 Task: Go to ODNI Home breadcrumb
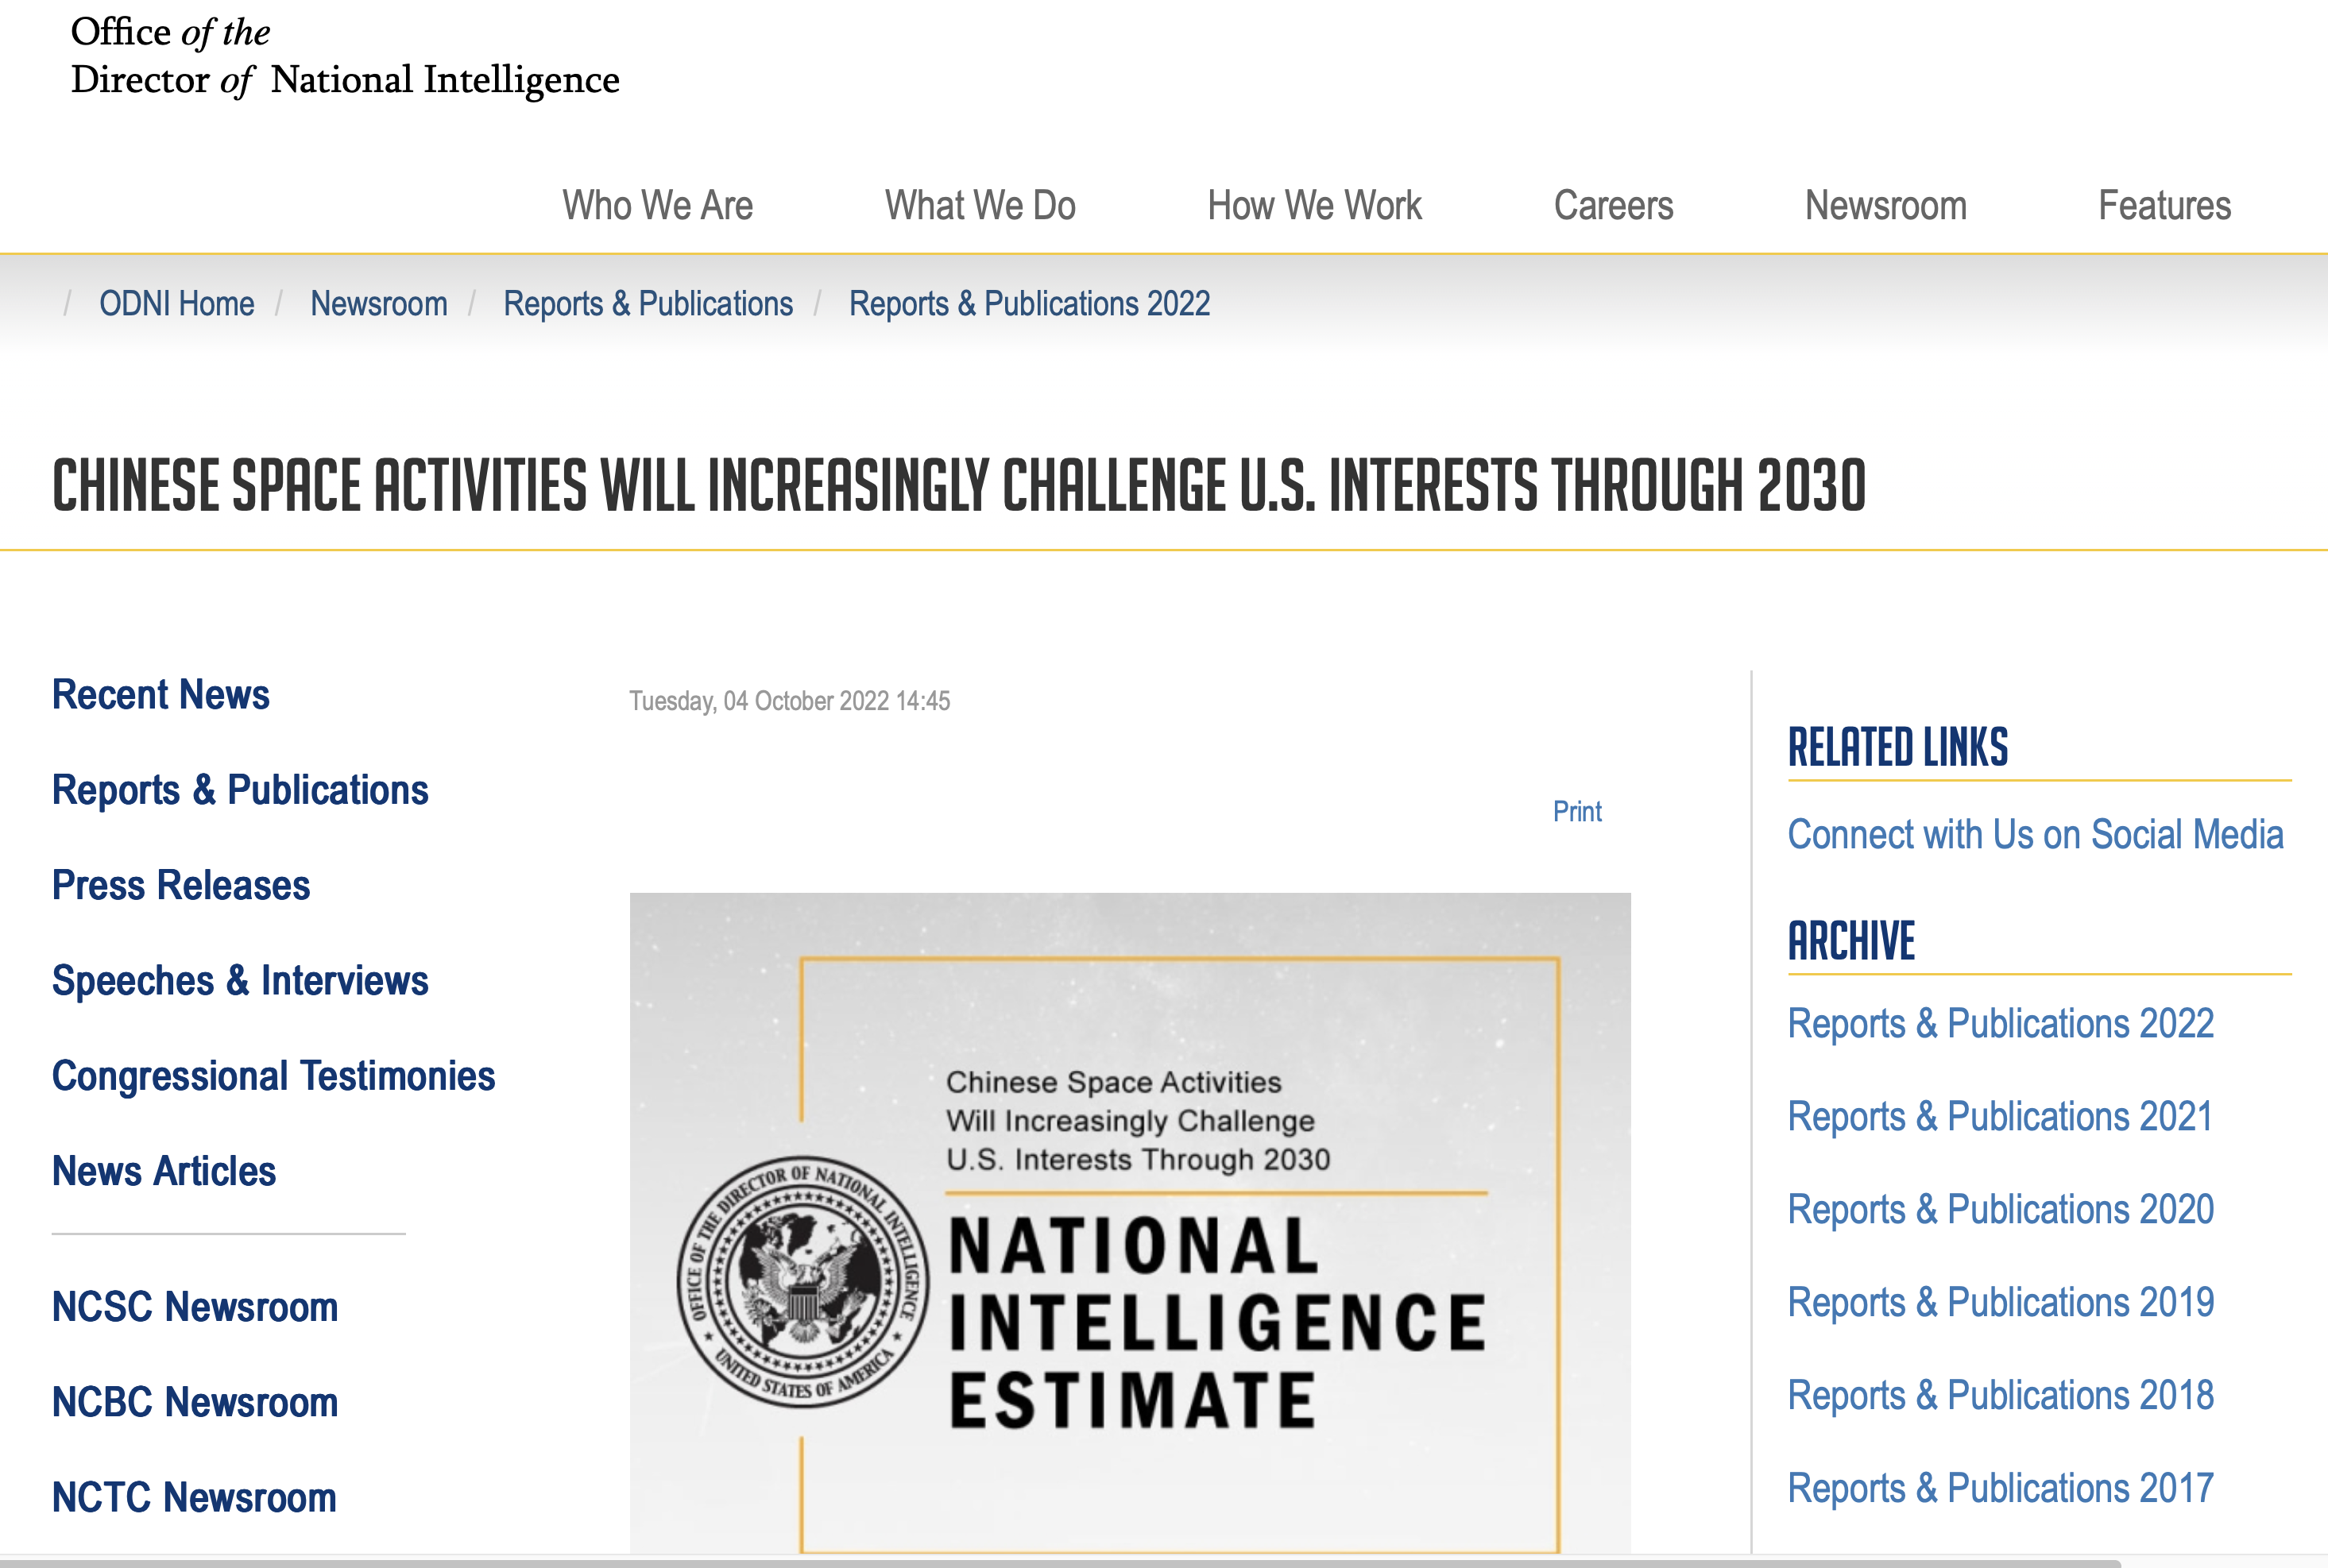coord(177,303)
